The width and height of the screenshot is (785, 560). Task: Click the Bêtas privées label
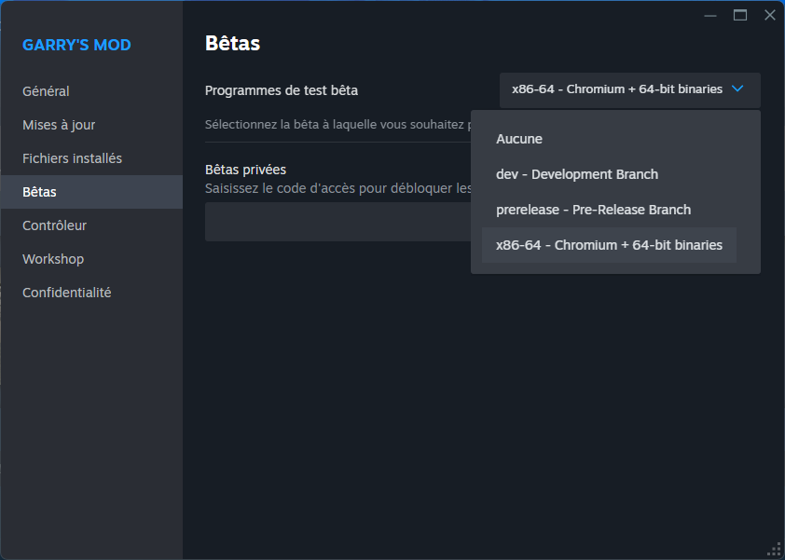point(245,170)
